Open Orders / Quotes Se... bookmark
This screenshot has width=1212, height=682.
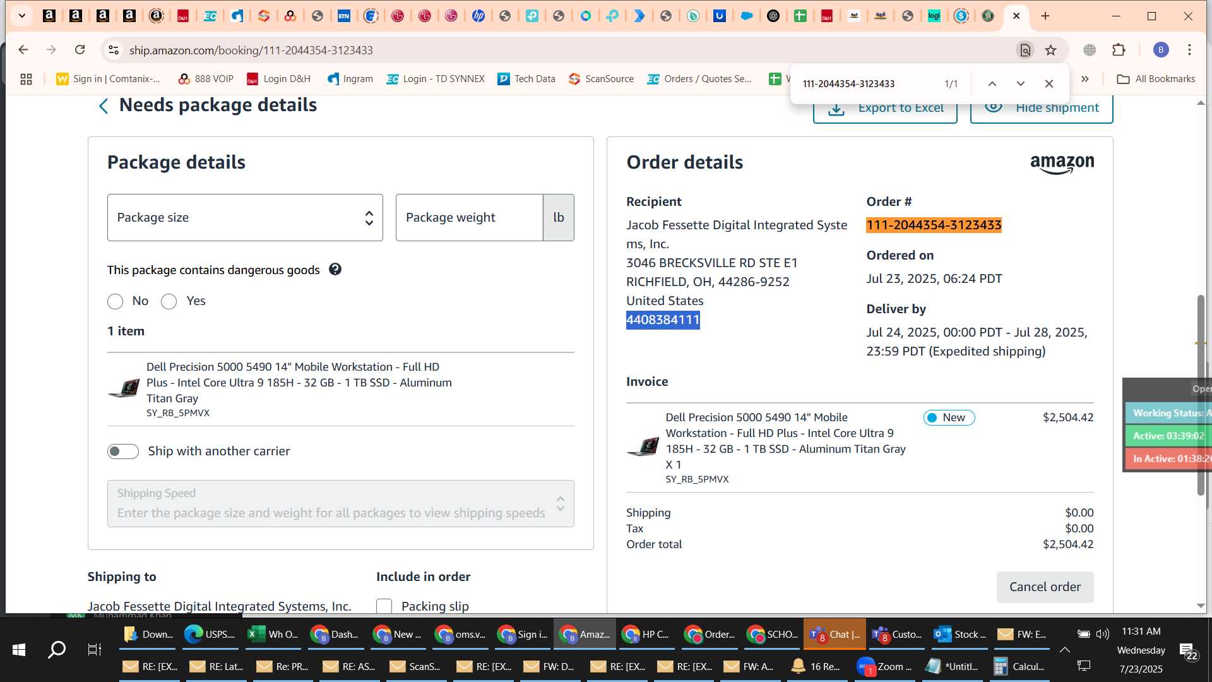point(699,79)
